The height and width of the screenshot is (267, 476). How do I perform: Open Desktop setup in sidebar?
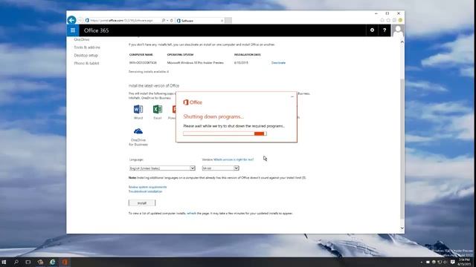point(86,55)
